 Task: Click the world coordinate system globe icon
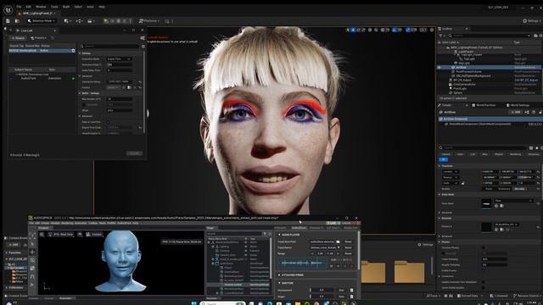point(370,30)
